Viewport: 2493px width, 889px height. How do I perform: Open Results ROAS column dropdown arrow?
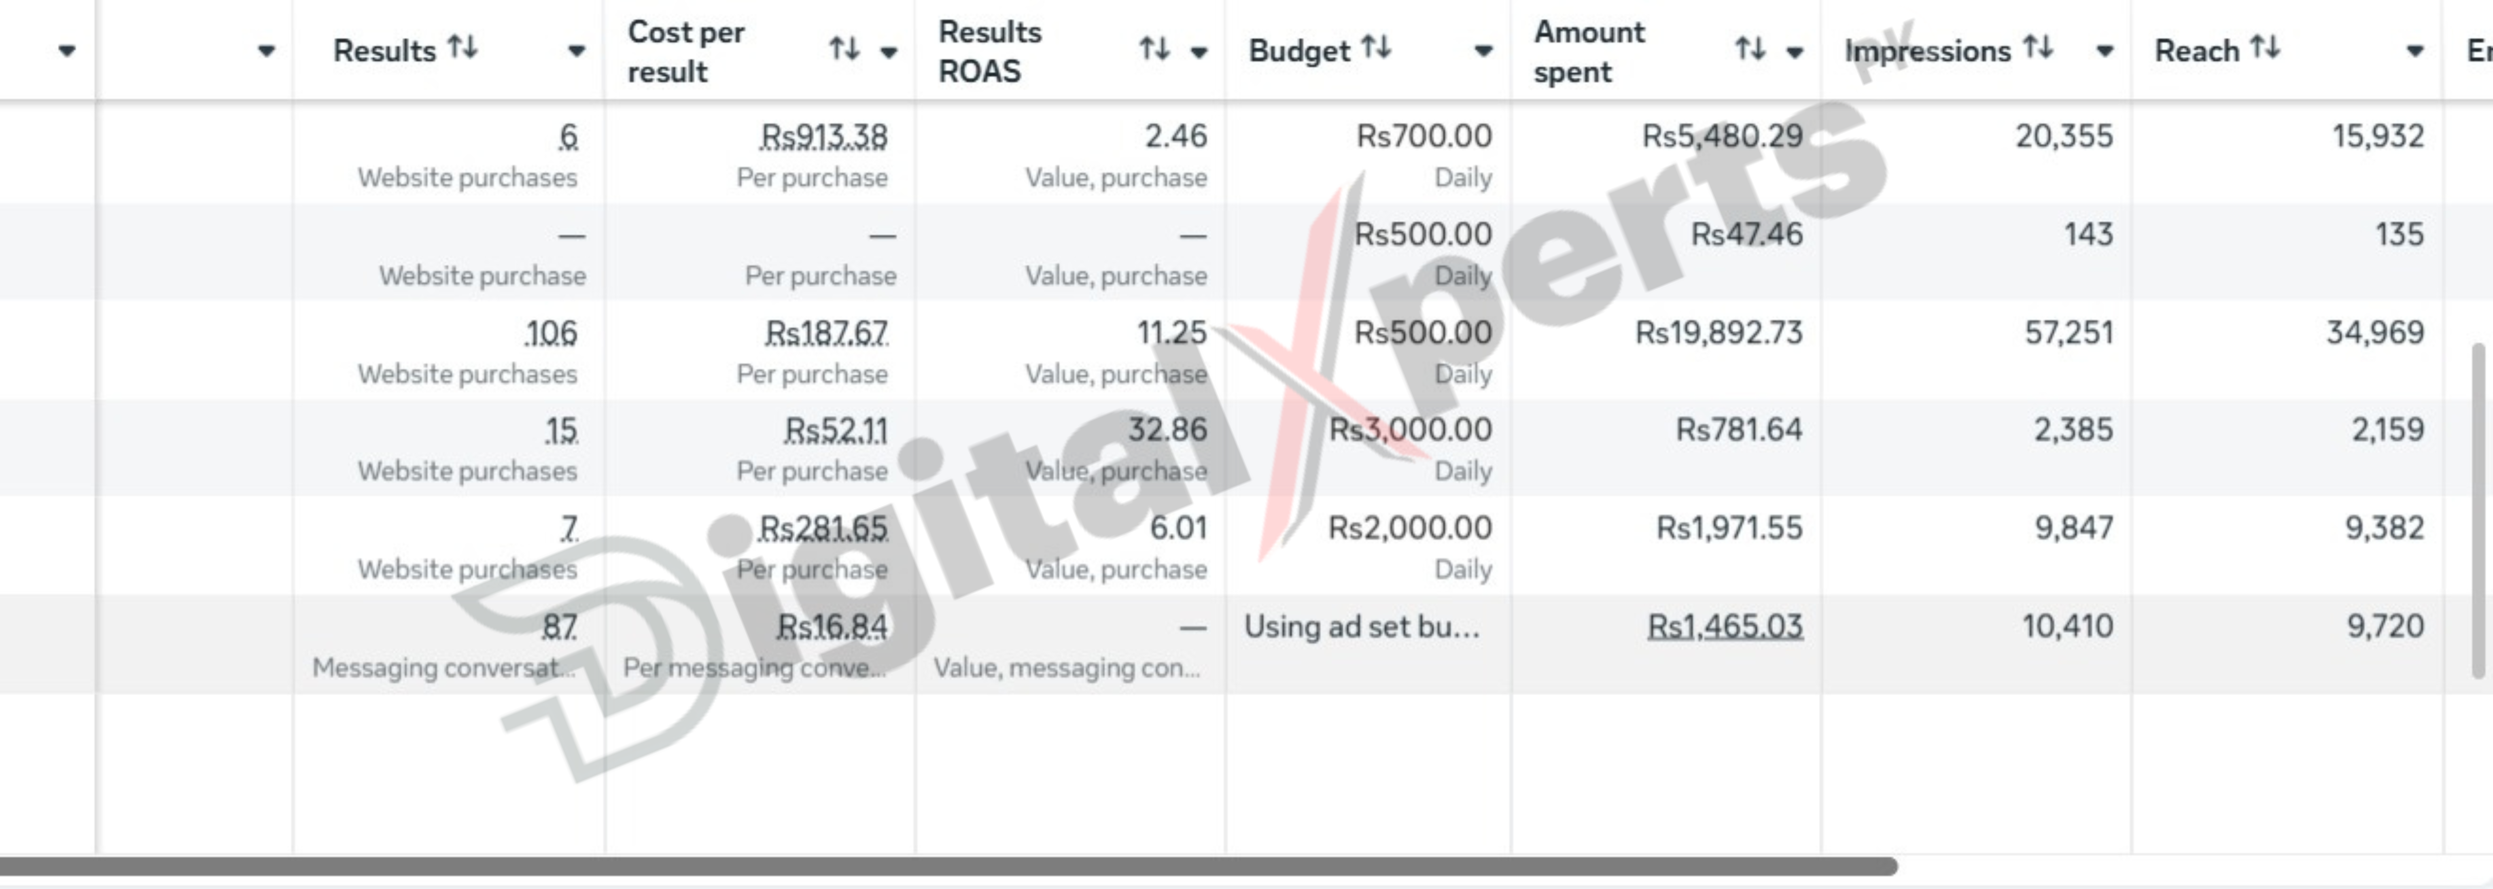click(1198, 52)
